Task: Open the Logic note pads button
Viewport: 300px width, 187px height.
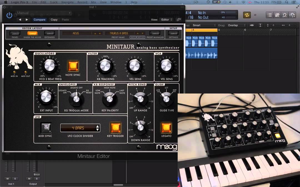Action: coord(277,15)
